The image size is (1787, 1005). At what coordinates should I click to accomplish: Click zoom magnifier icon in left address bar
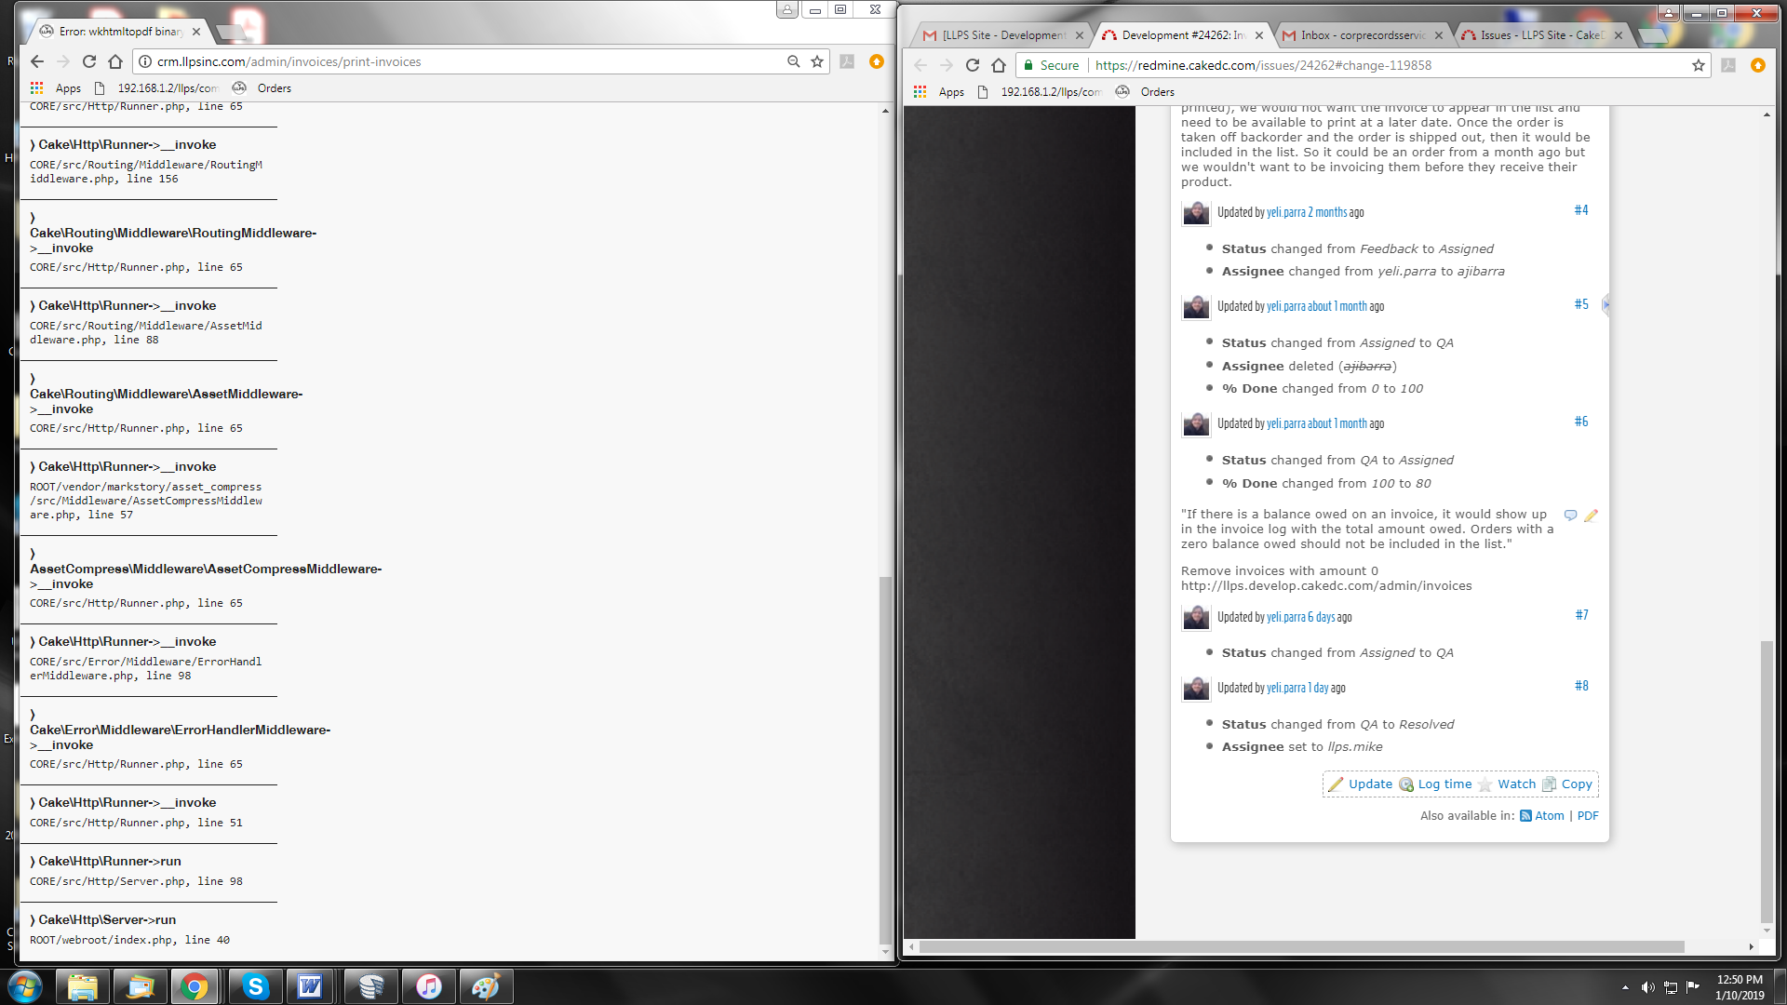(x=793, y=61)
